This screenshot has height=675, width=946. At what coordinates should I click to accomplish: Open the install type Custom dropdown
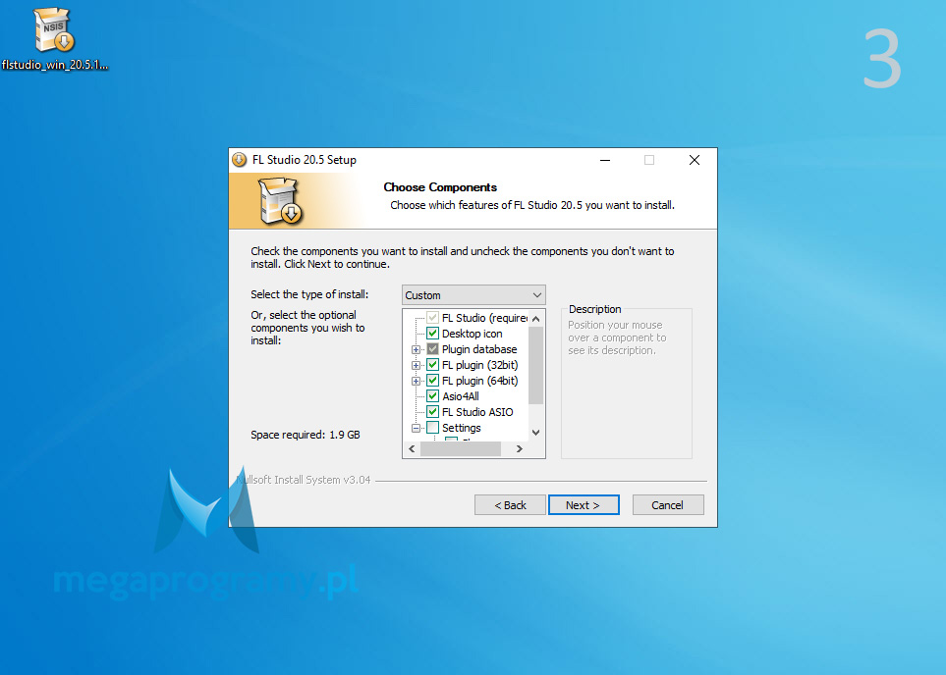click(473, 295)
